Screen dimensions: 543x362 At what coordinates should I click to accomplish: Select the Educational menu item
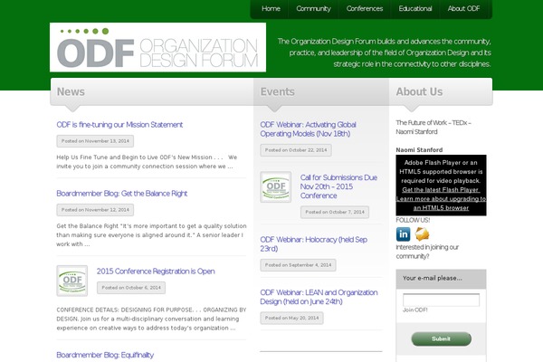pyautogui.click(x=415, y=9)
